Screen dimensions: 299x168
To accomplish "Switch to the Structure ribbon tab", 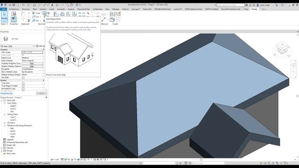I will [x=26, y=9].
